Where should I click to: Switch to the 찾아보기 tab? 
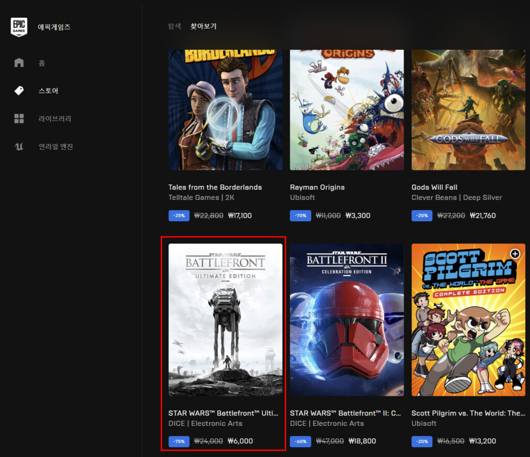pyautogui.click(x=203, y=26)
